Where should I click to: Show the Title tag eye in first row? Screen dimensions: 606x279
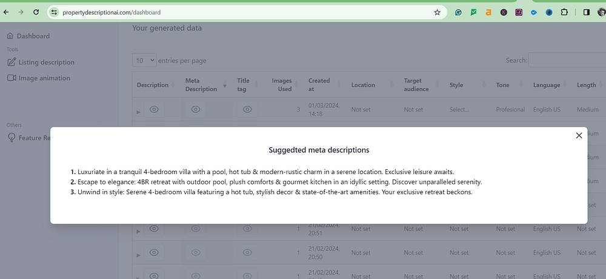247,109
